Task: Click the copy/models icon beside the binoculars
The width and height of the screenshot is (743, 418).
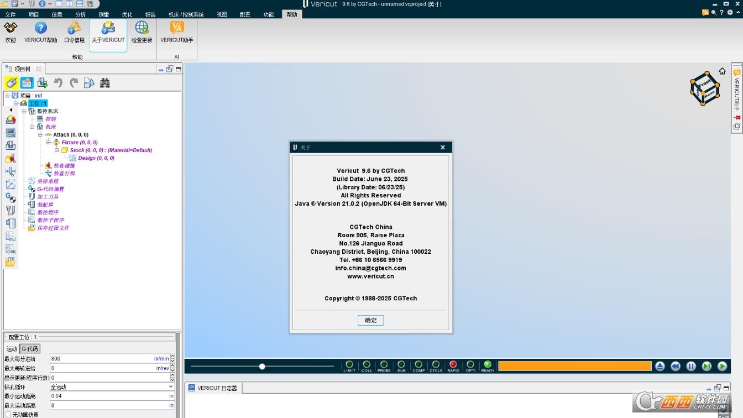Action: [89, 83]
